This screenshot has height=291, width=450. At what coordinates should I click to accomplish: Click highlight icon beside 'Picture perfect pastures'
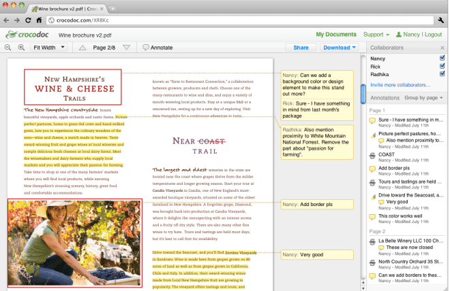pyautogui.click(x=373, y=135)
